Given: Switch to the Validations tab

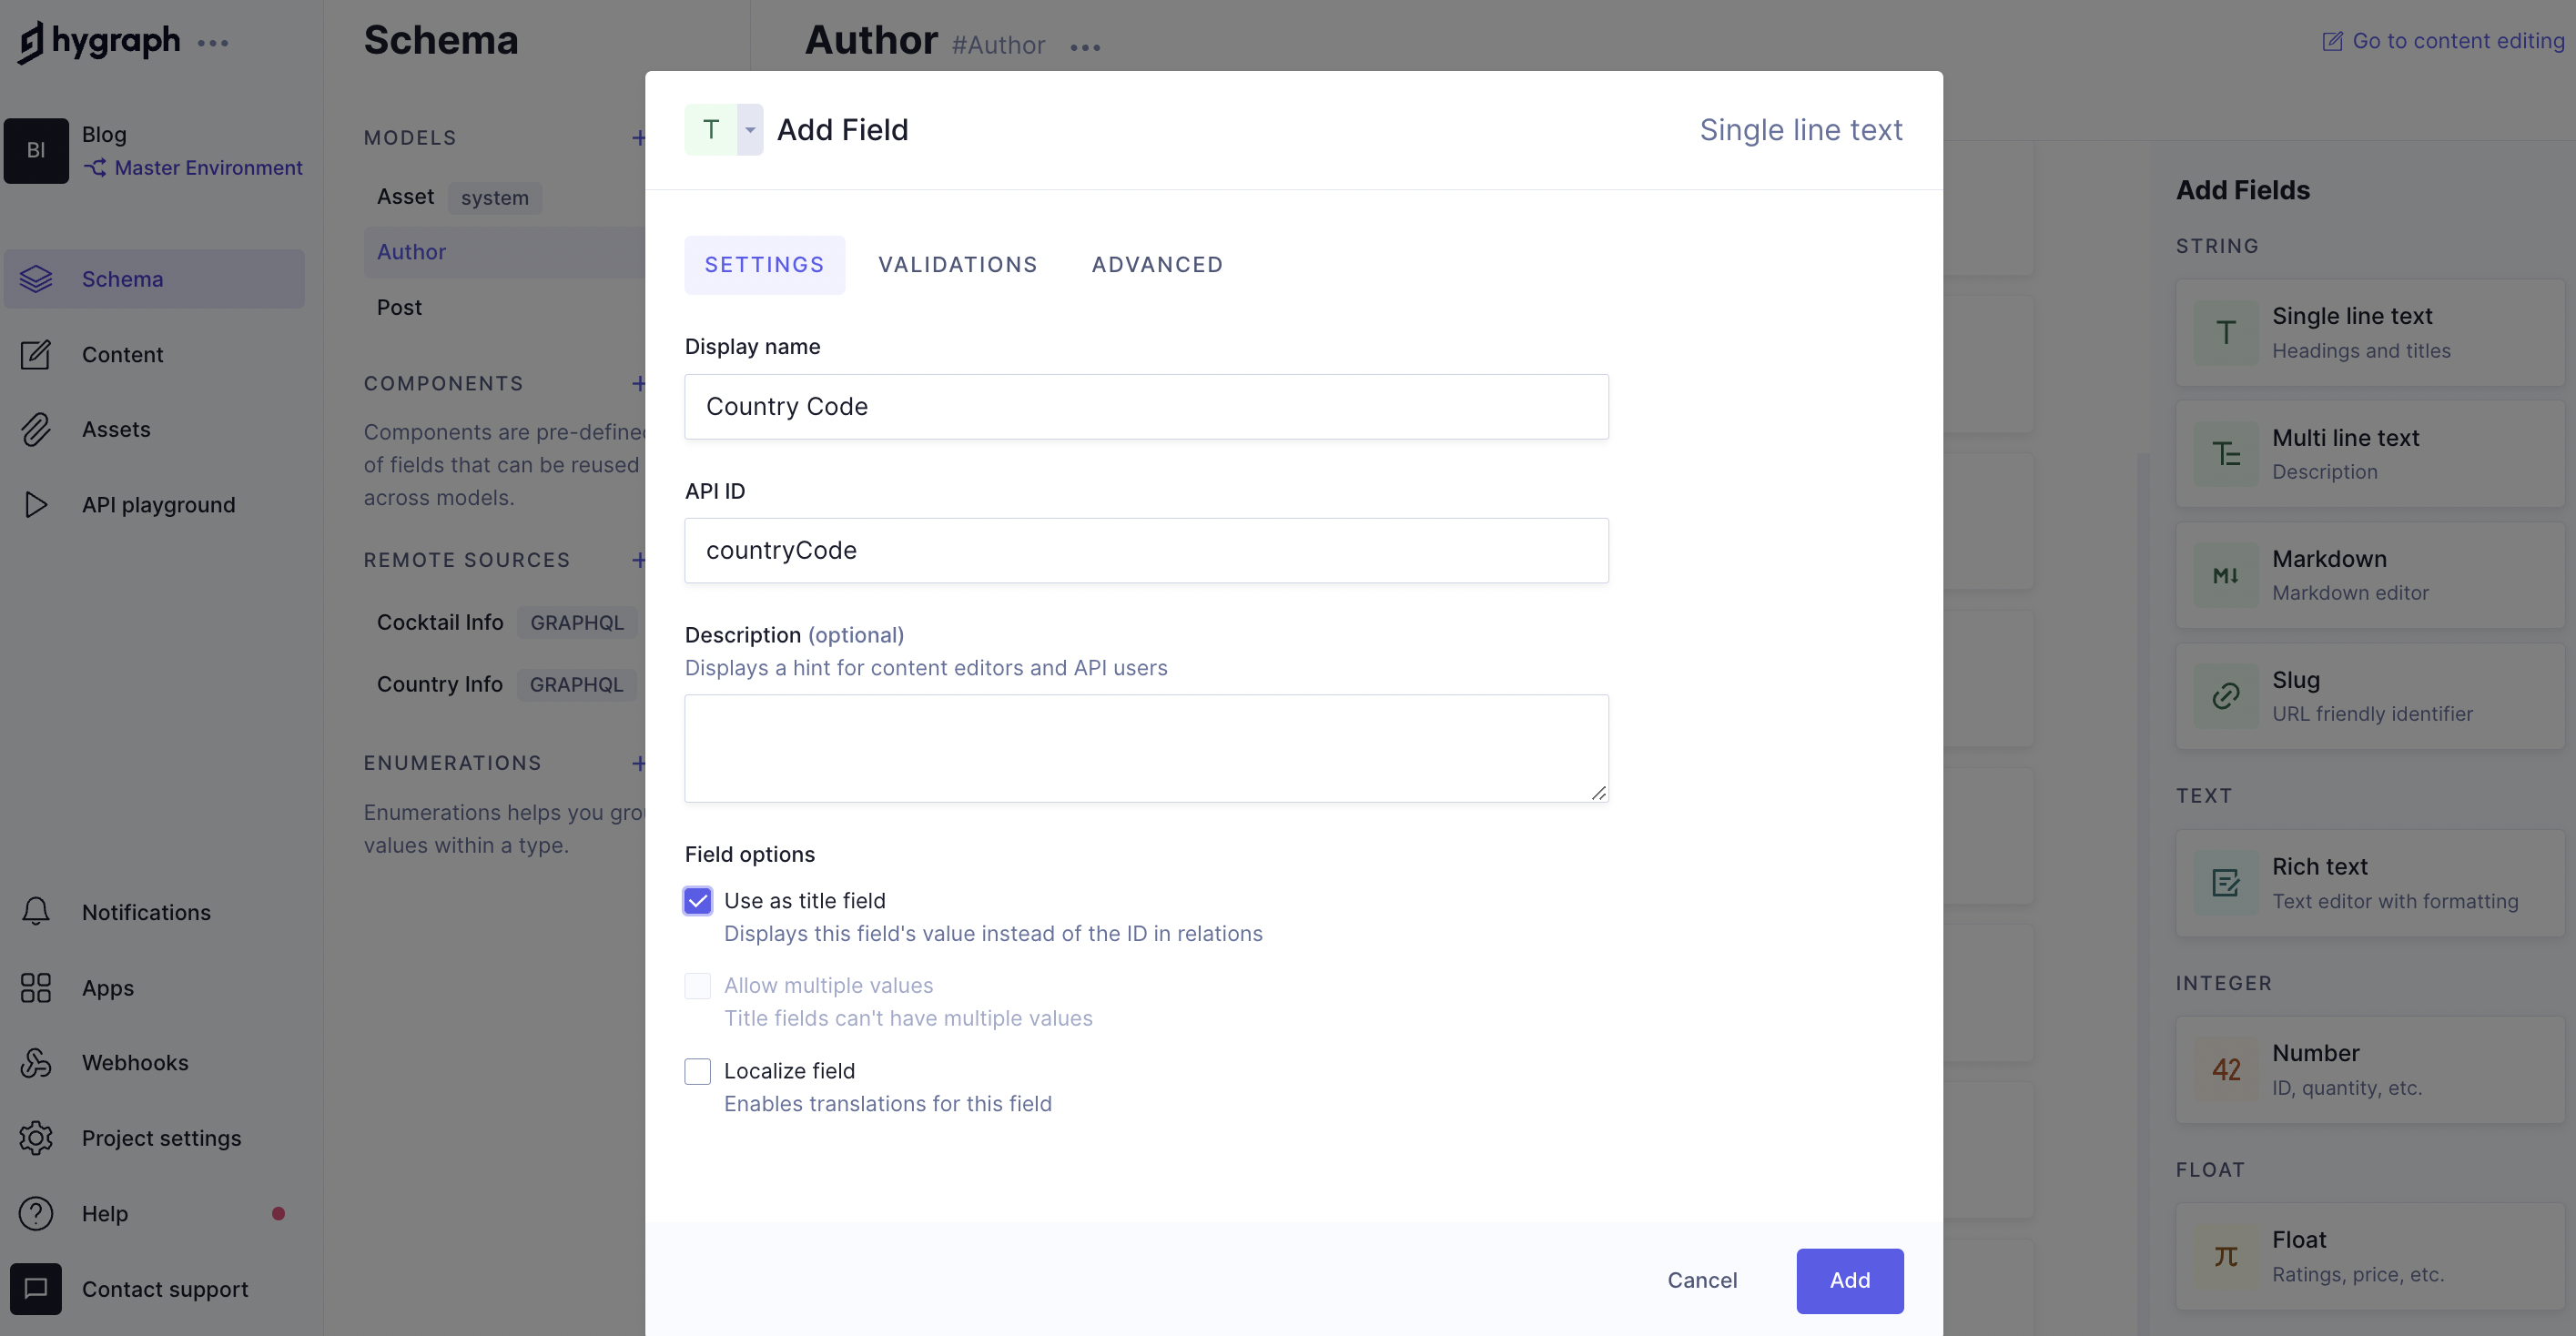Looking at the screenshot, I should click(x=957, y=265).
